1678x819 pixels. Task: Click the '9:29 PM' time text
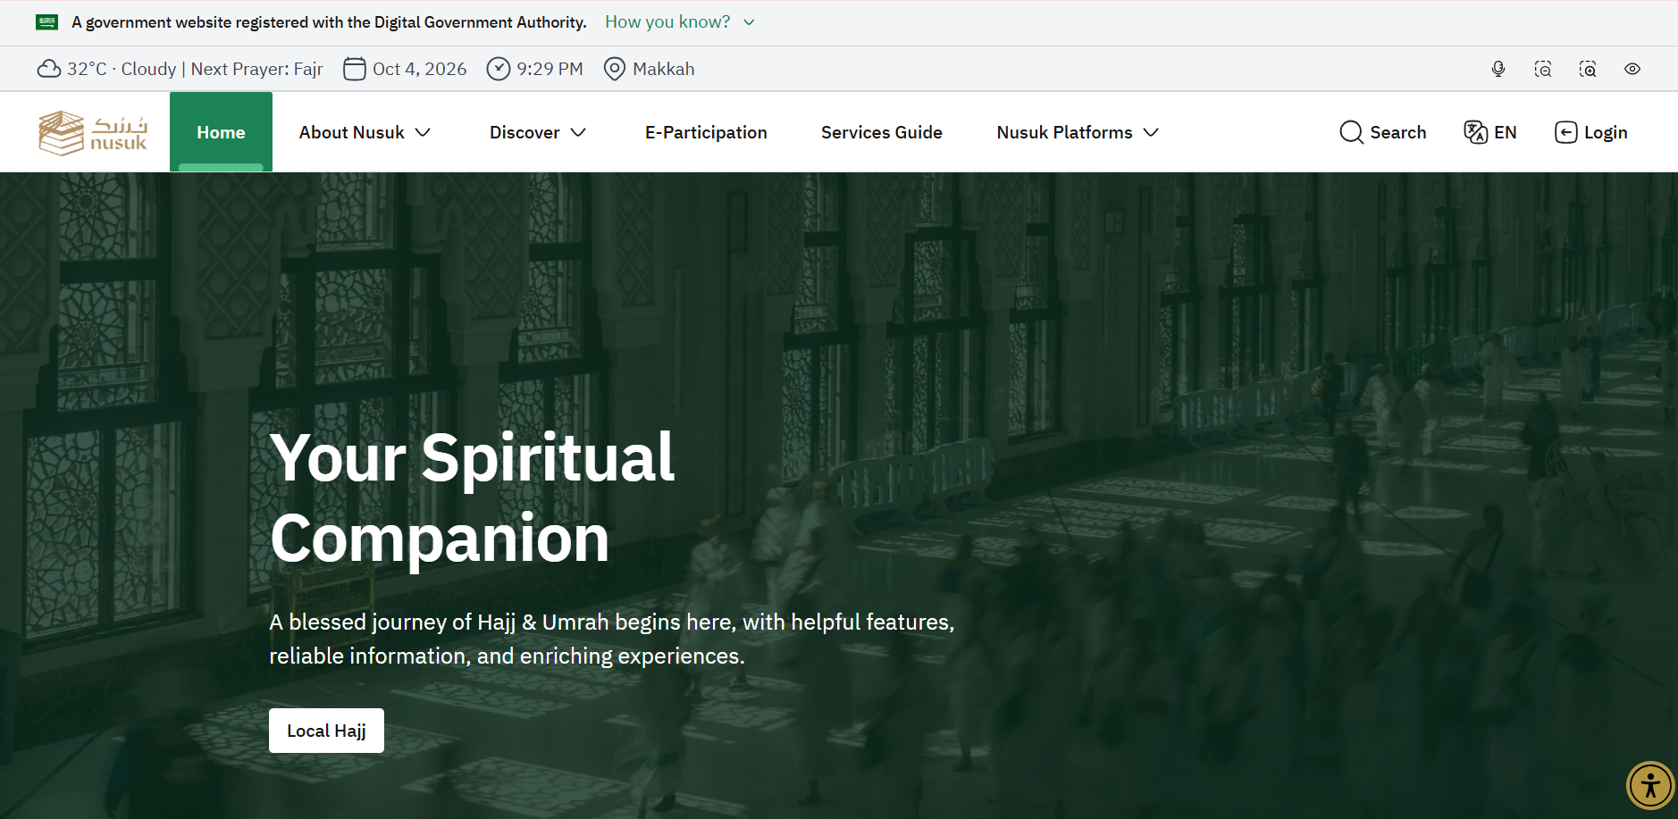pyautogui.click(x=550, y=69)
